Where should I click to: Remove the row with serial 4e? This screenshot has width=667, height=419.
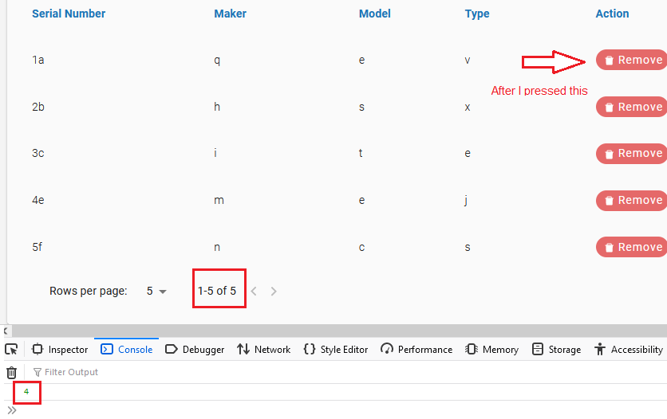(632, 201)
